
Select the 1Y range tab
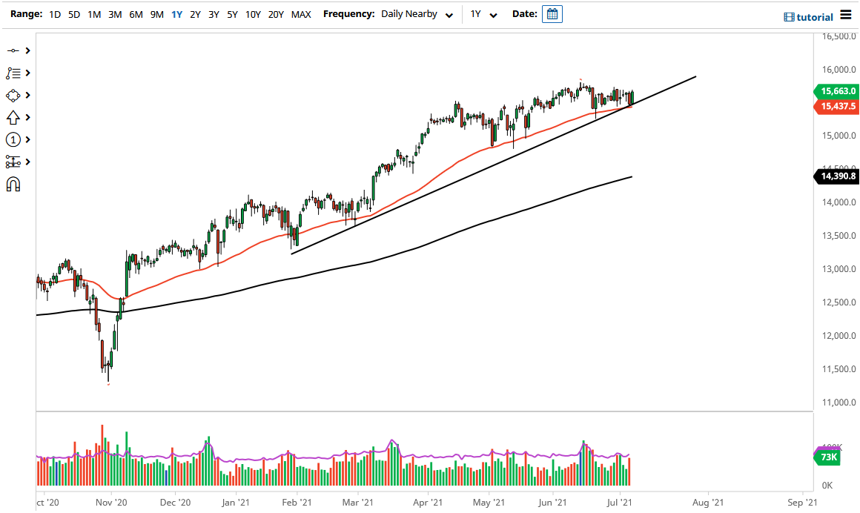(x=177, y=14)
